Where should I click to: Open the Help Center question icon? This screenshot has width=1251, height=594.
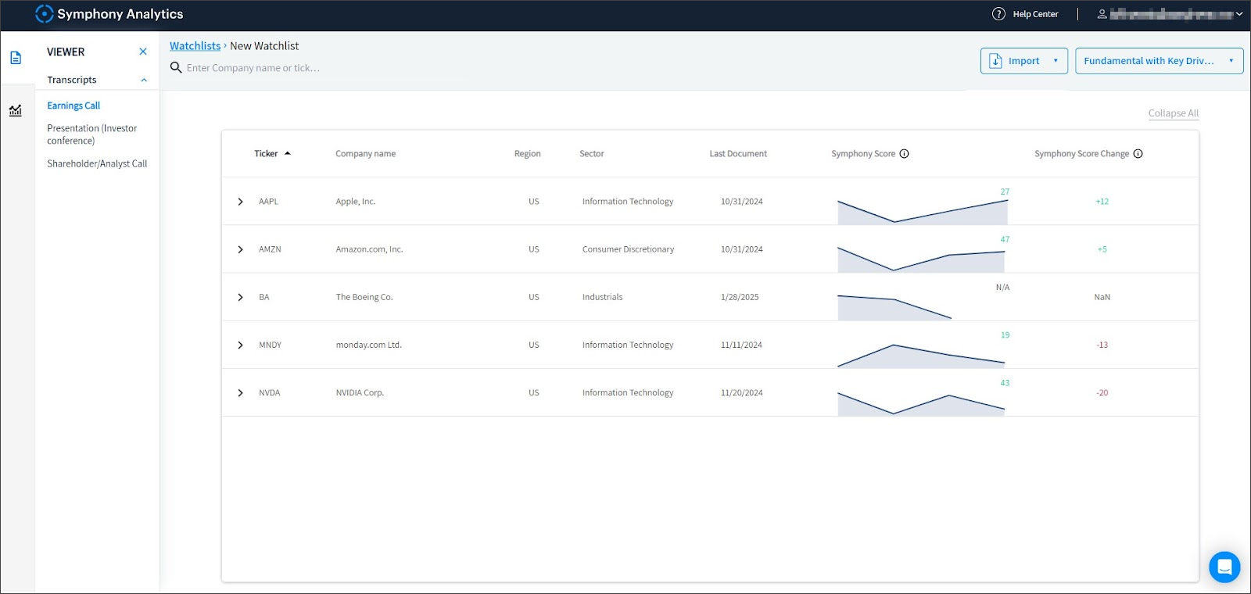point(998,14)
